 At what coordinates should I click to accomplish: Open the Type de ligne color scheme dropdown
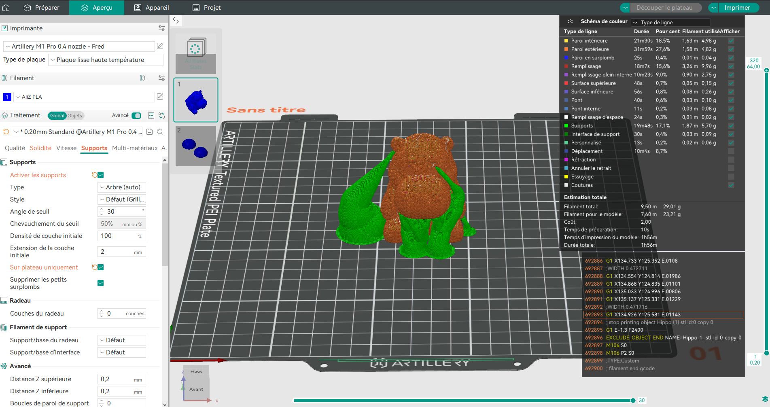click(670, 23)
